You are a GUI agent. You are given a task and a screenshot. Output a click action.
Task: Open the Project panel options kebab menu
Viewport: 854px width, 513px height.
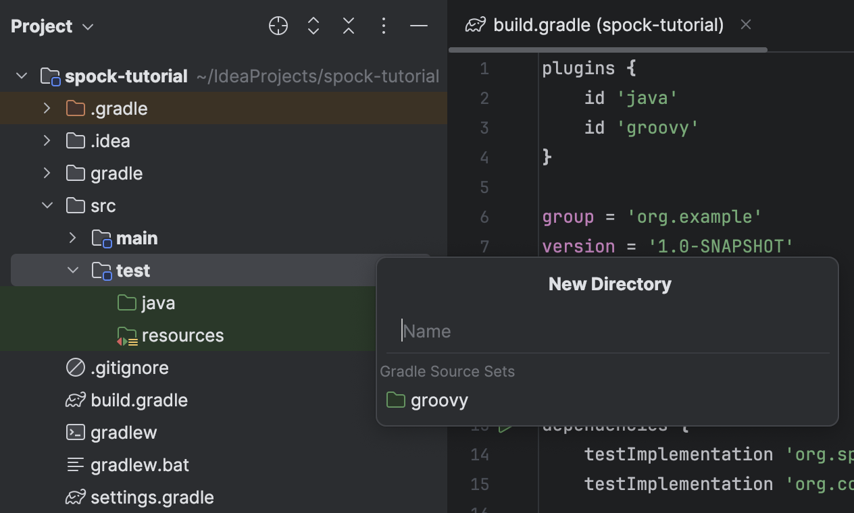point(383,26)
